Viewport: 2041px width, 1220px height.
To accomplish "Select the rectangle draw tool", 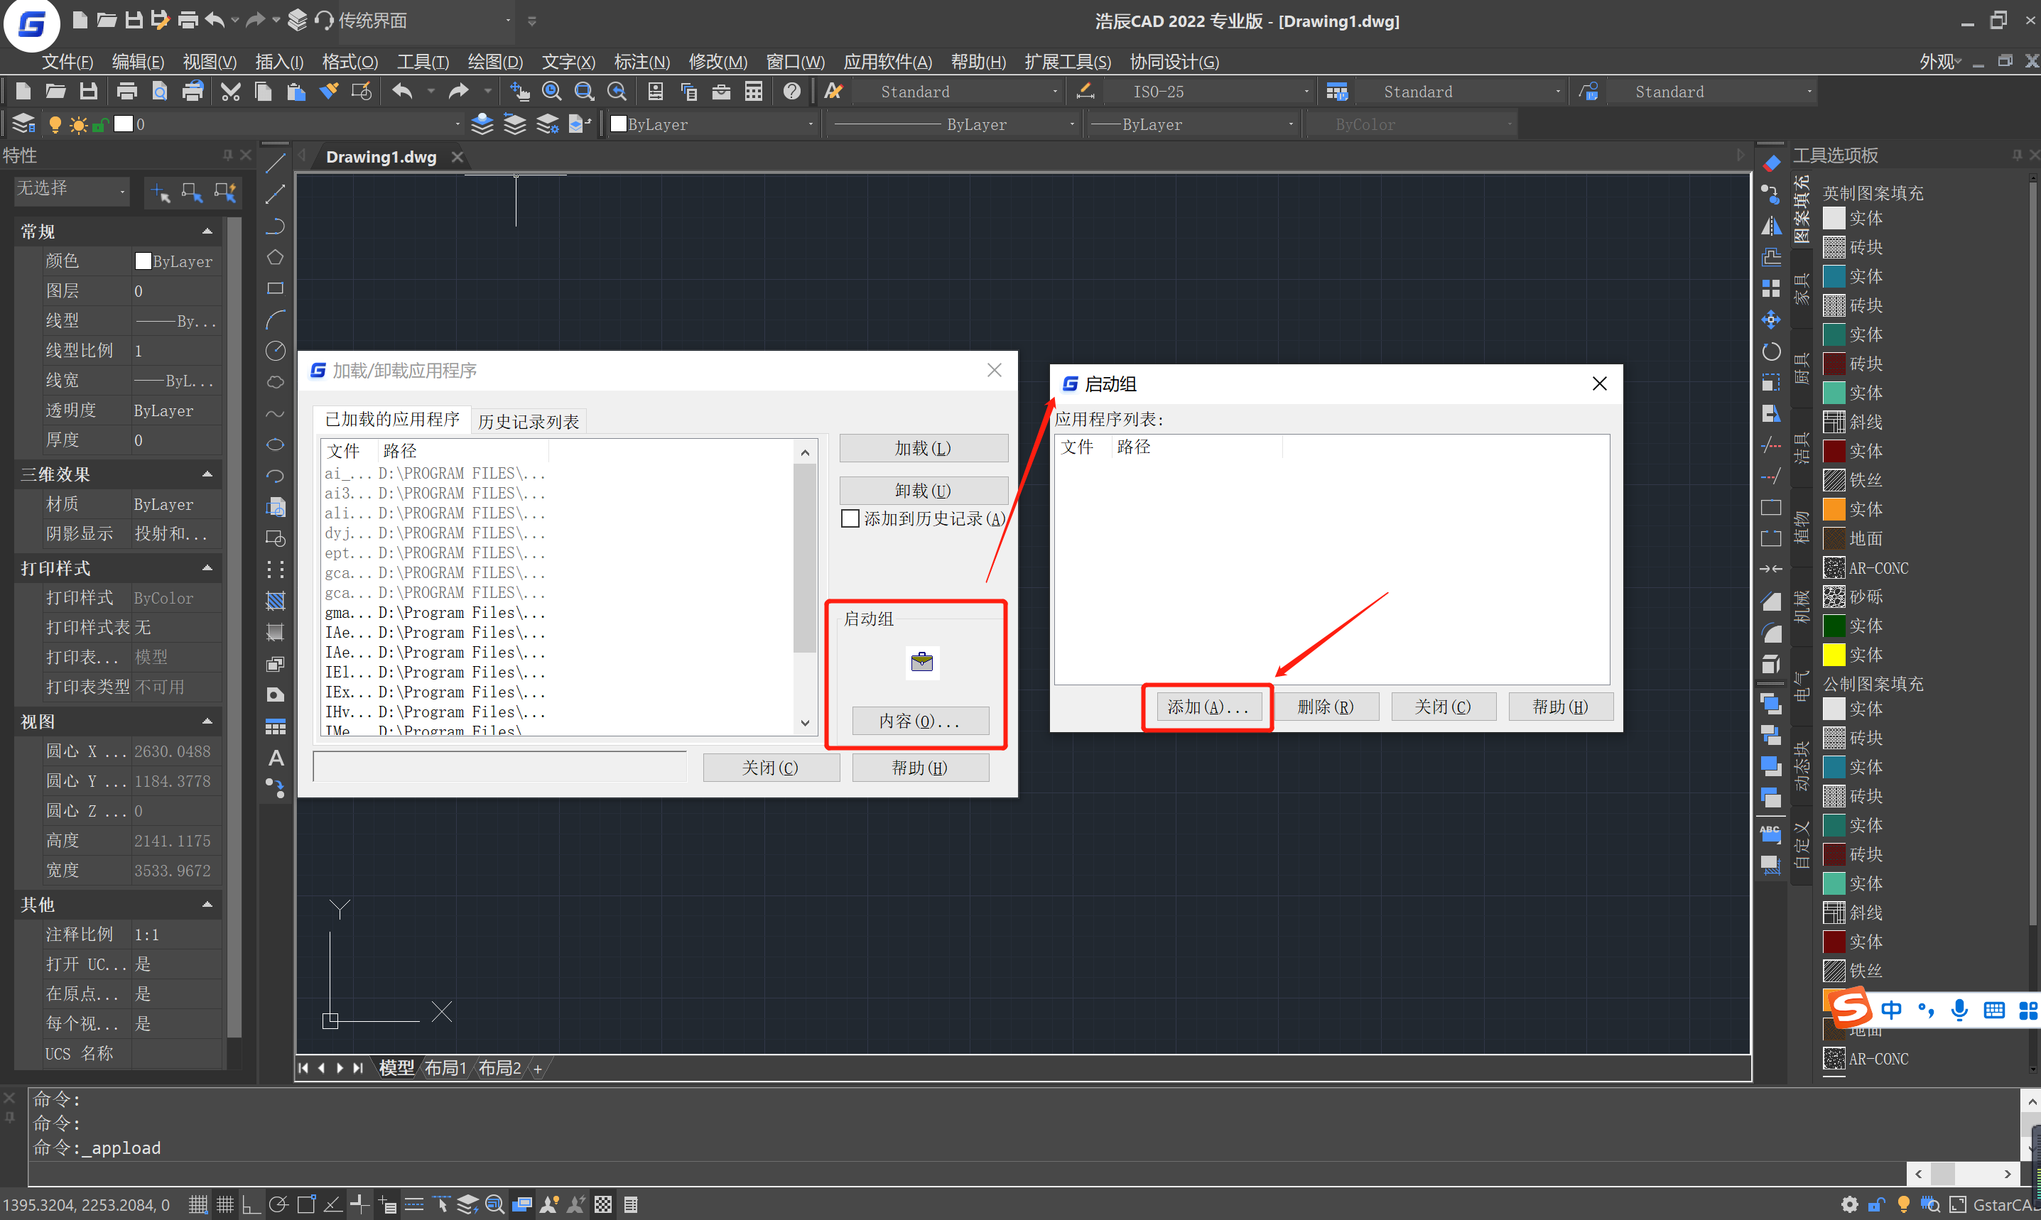I will click(x=276, y=288).
